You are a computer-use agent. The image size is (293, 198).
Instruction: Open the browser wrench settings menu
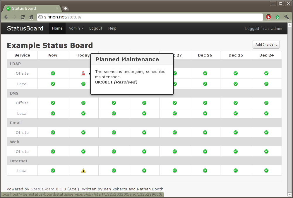coord(286,17)
